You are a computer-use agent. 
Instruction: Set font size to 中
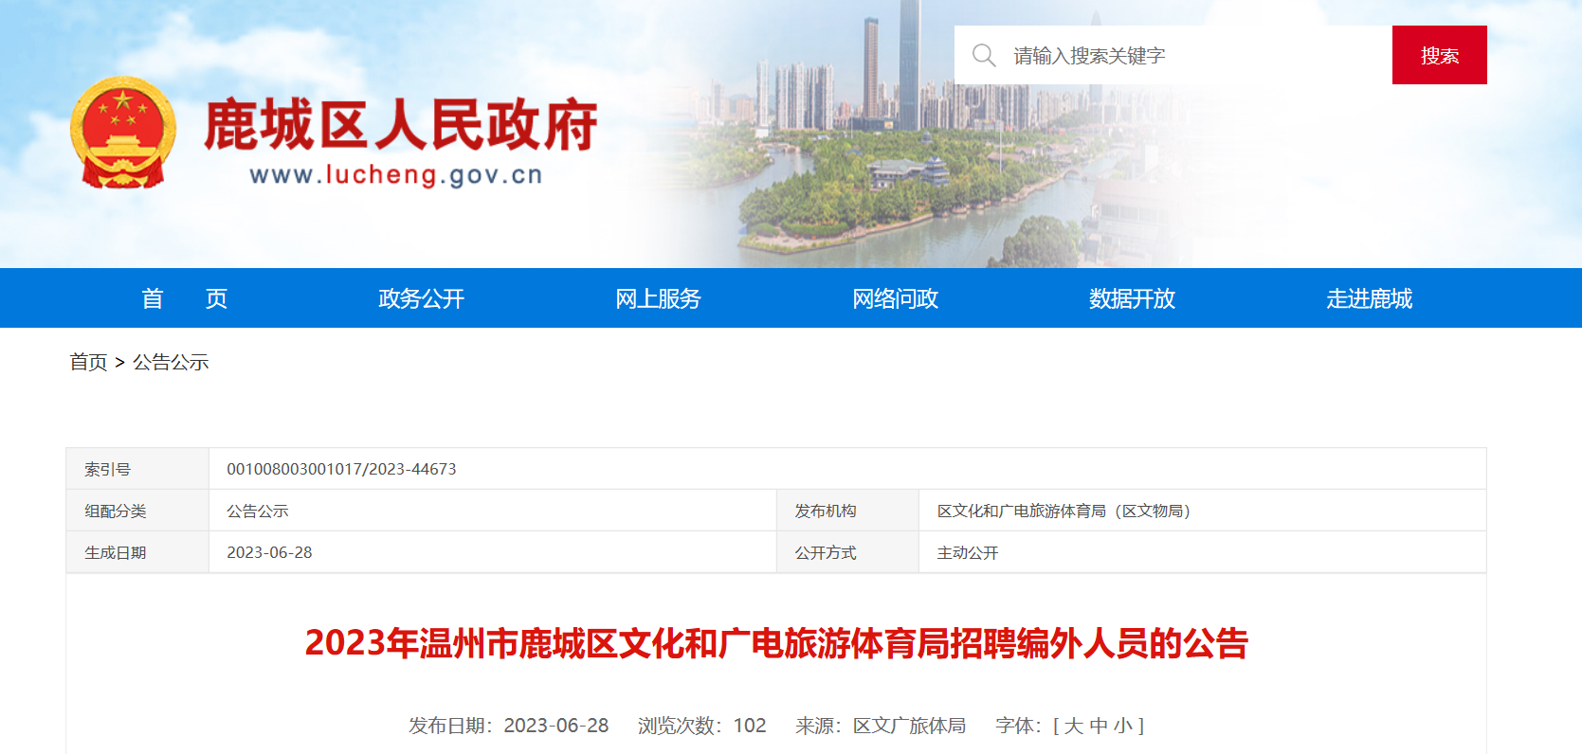[1099, 726]
